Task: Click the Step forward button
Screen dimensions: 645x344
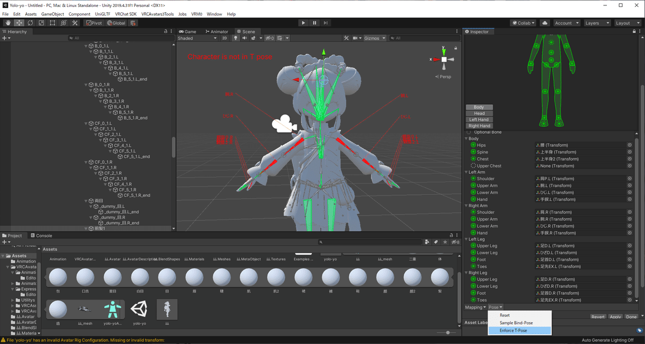Action: [x=326, y=23]
